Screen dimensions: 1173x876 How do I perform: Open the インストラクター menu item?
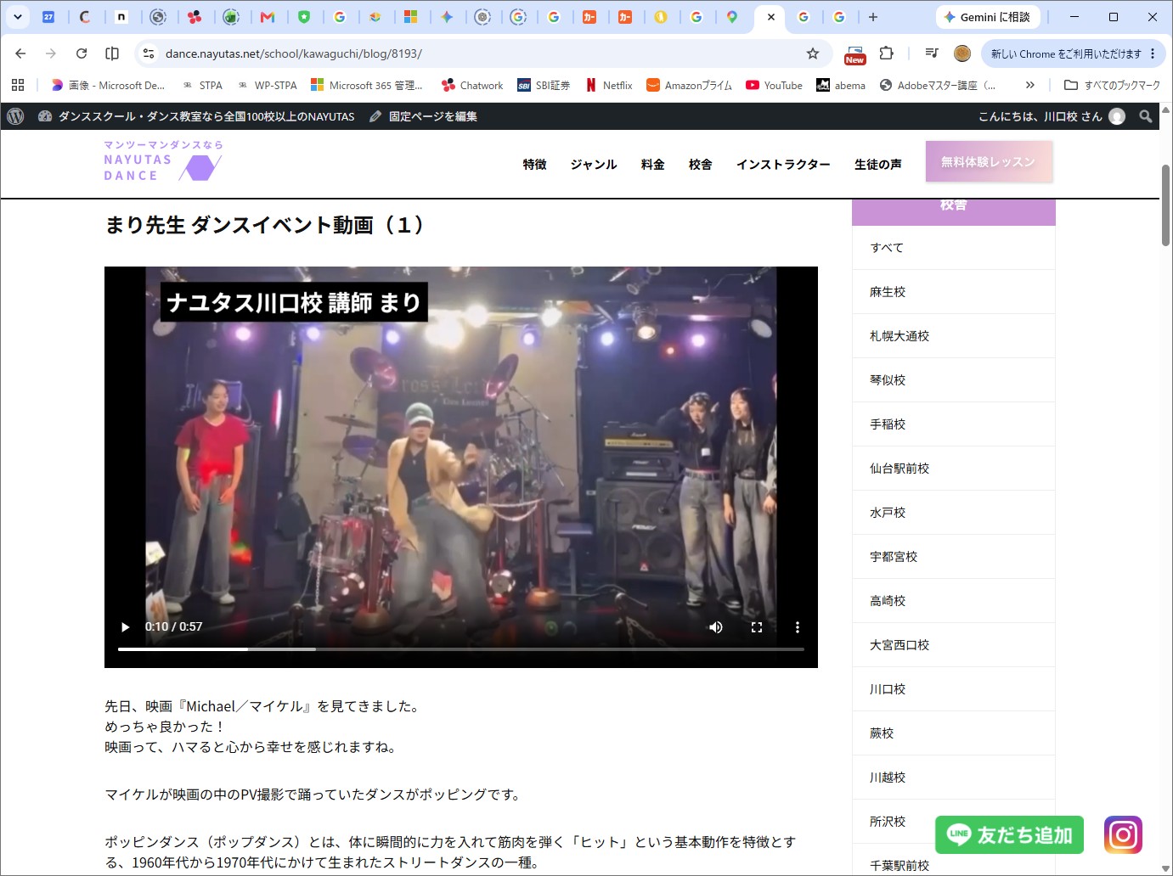[x=783, y=165]
